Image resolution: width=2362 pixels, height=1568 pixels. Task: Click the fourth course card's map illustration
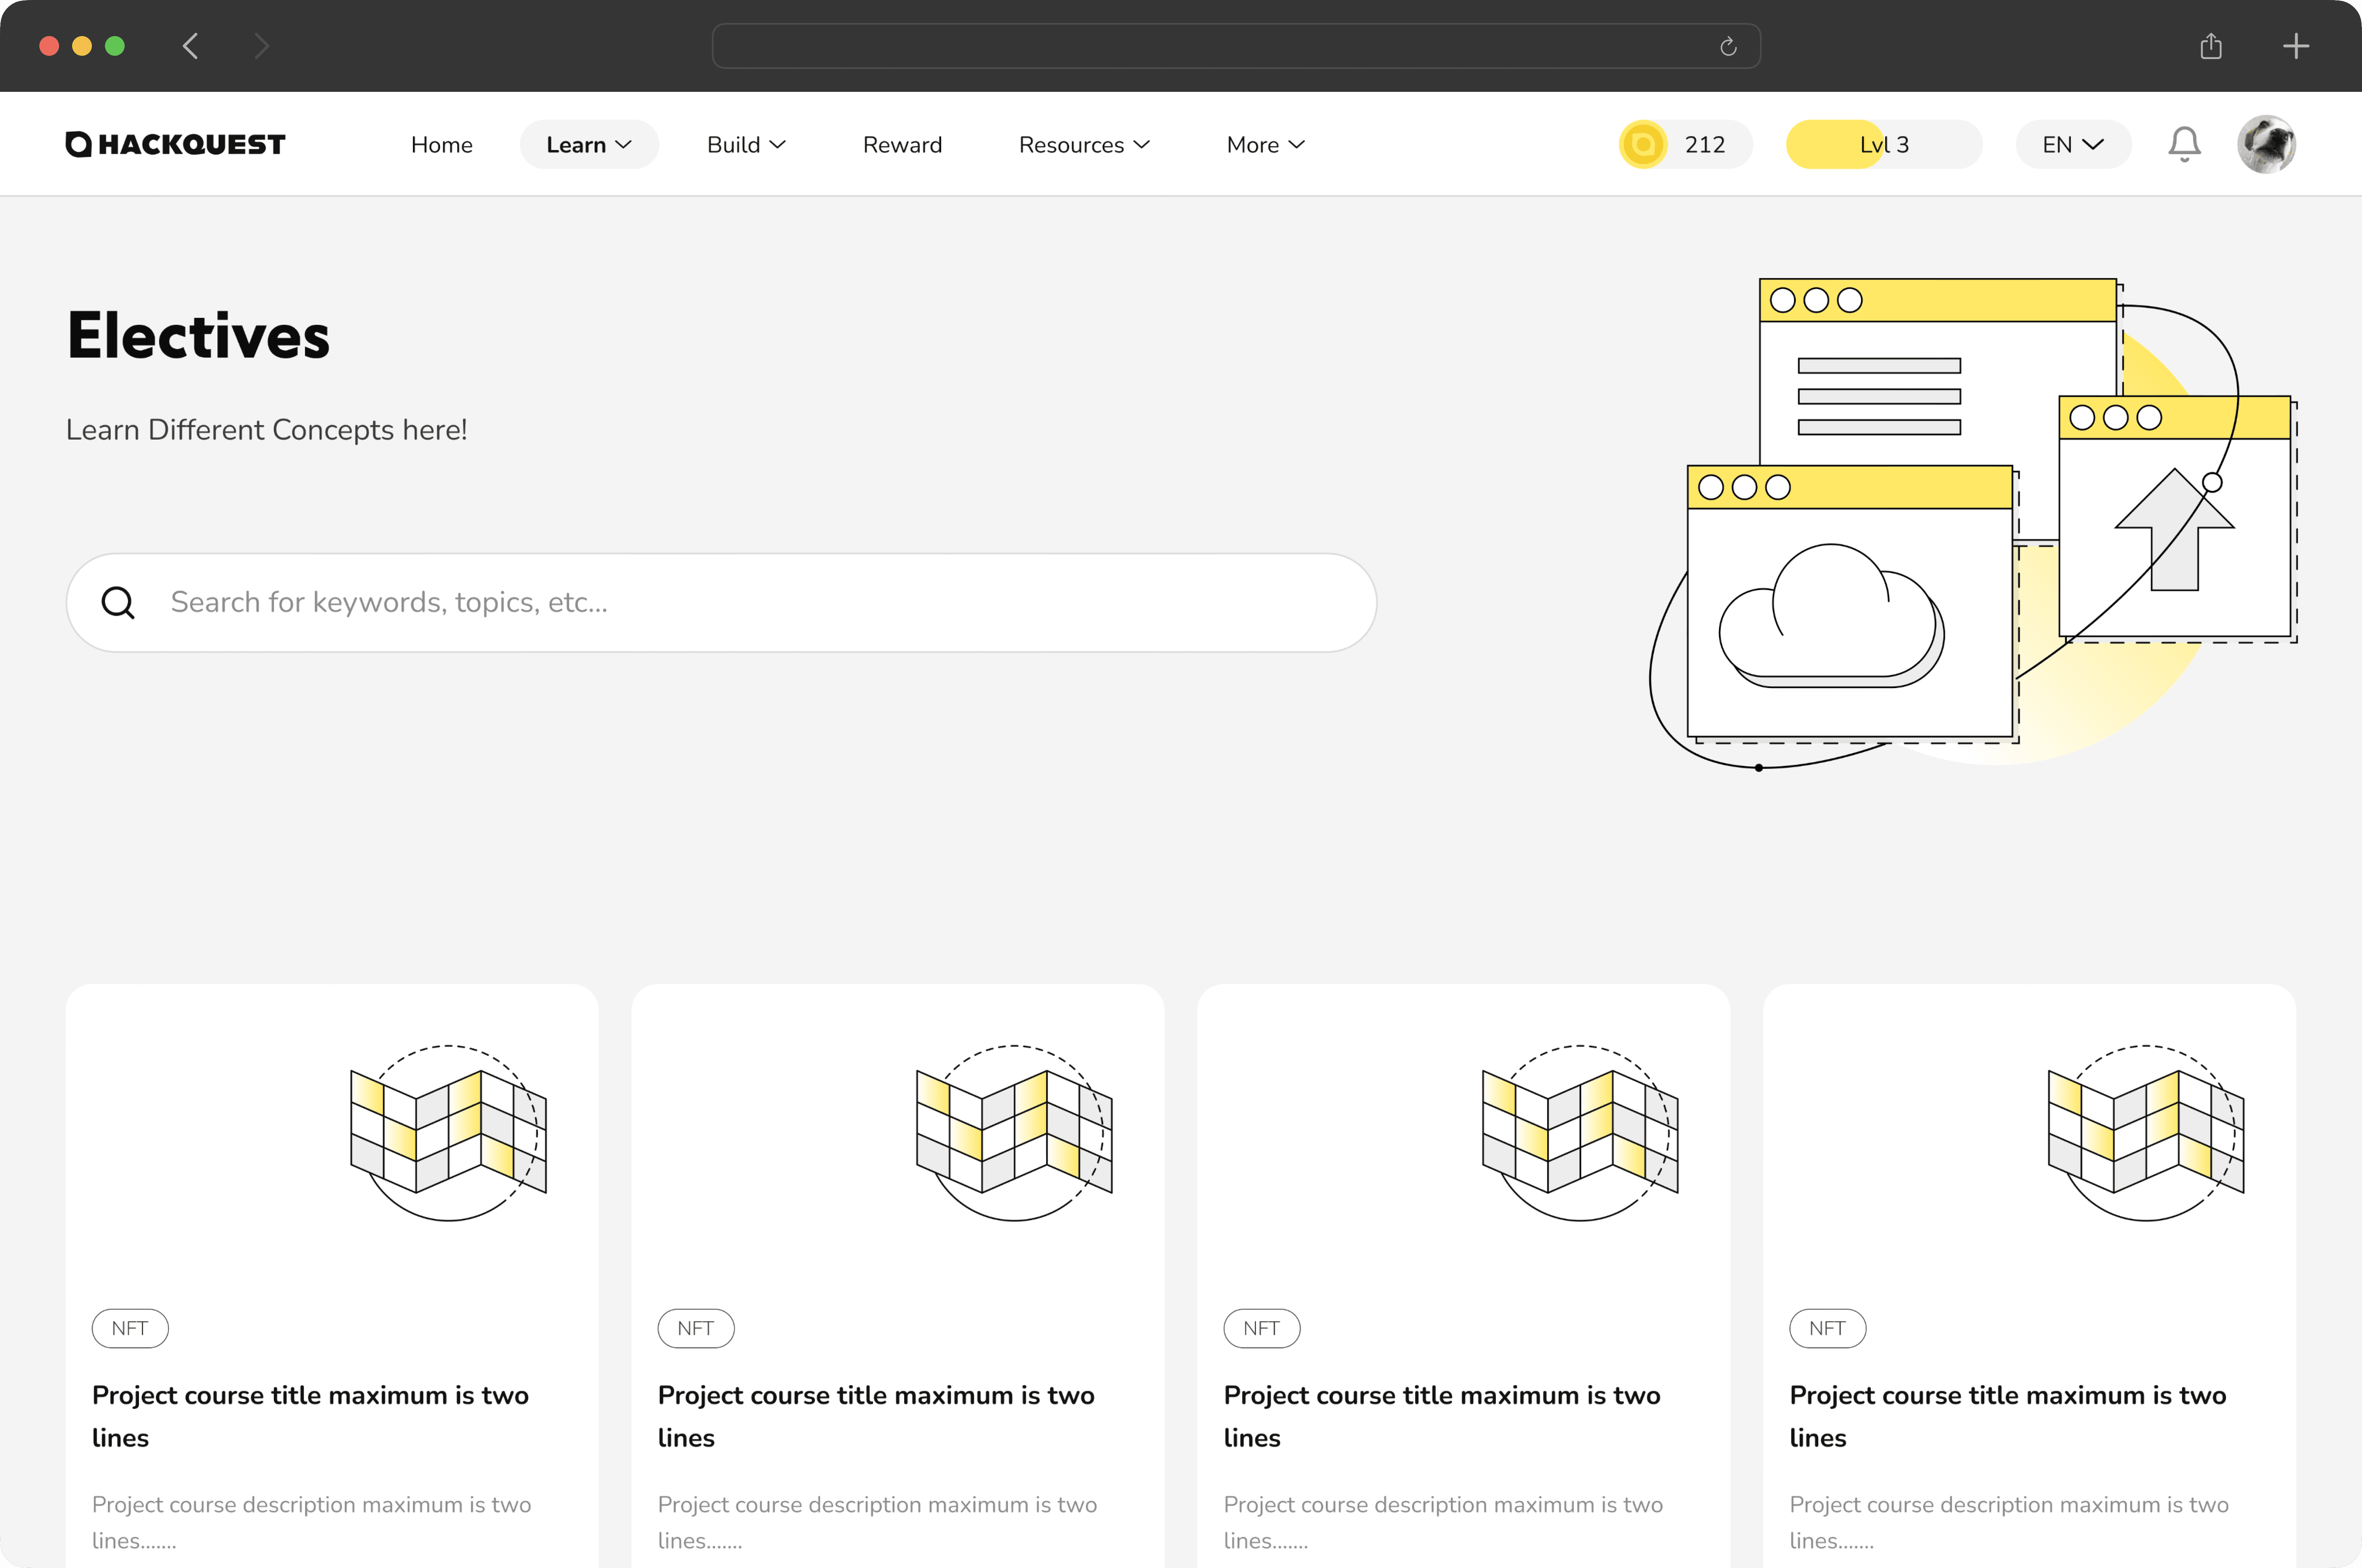pyautogui.click(x=2146, y=1133)
